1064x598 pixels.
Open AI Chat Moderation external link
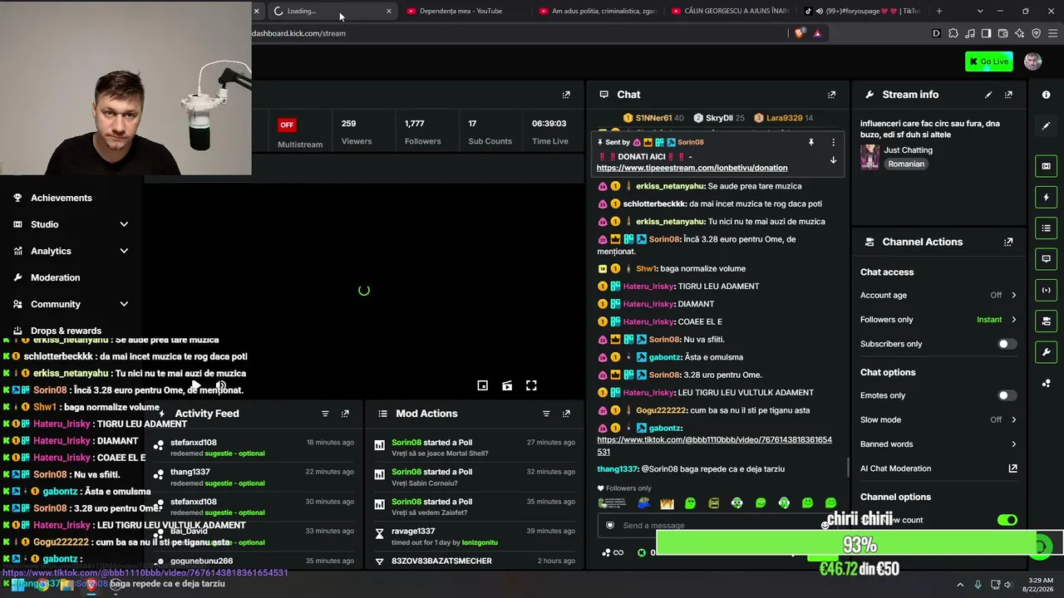click(x=1013, y=468)
